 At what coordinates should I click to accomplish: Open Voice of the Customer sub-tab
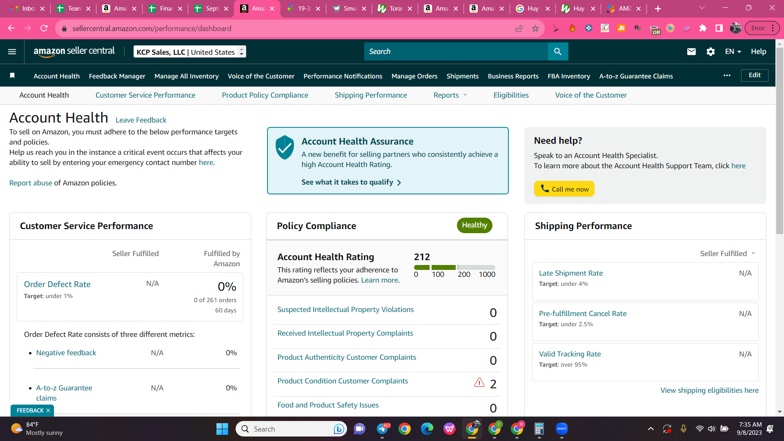coord(591,95)
